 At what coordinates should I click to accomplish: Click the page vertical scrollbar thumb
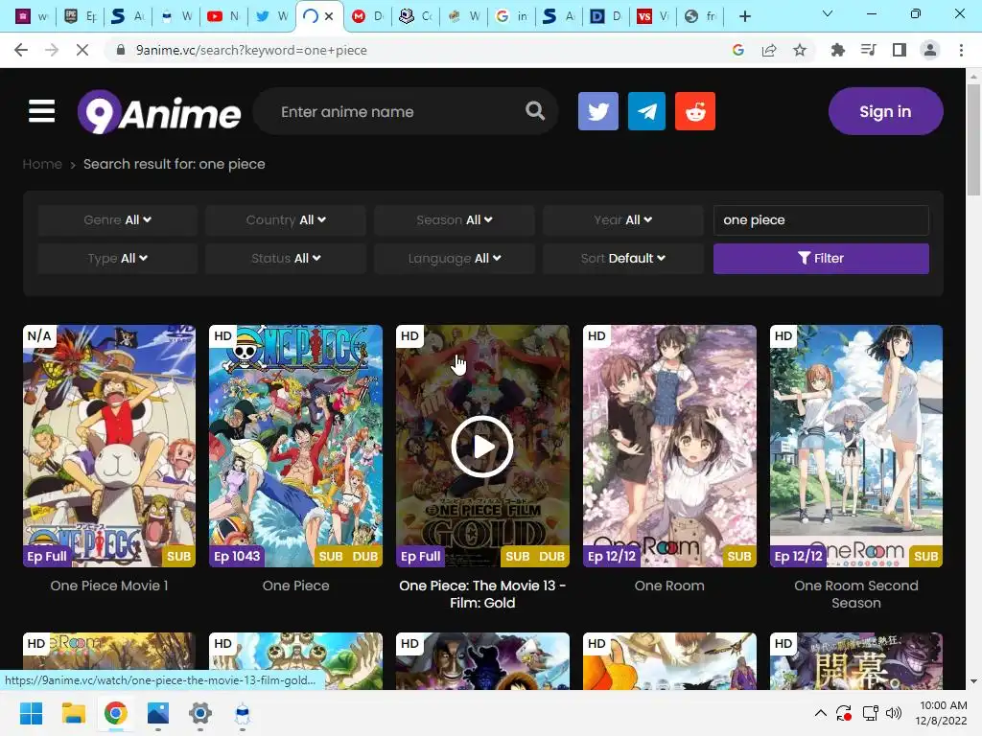click(973, 139)
